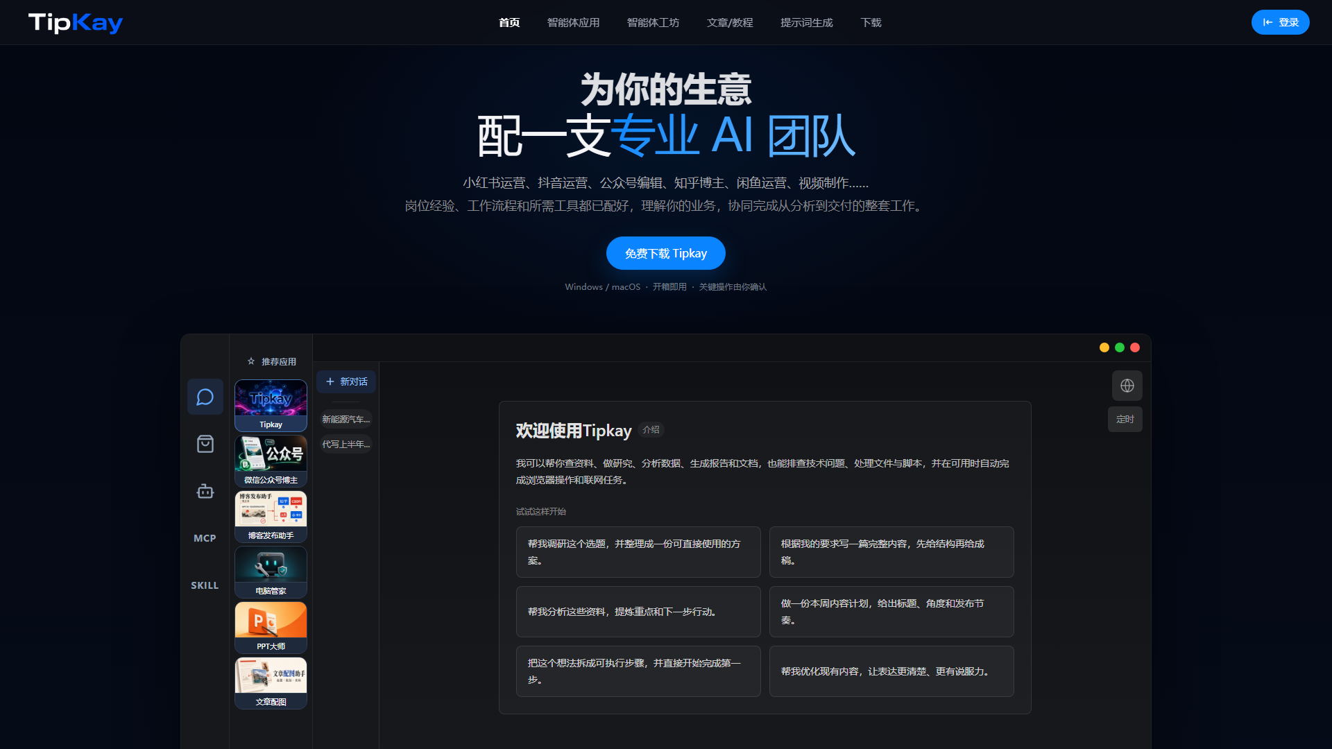Open the PPT大师 app card
Screen dimensions: 1332x749
coord(271,627)
